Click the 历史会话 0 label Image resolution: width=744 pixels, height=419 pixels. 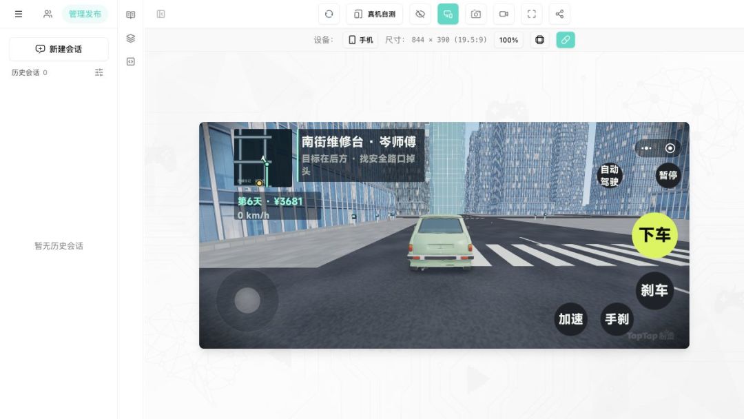click(x=30, y=72)
